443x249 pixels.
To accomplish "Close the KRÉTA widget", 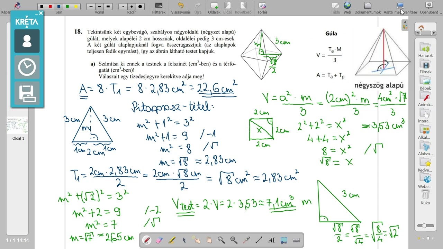I will [x=41, y=13].
